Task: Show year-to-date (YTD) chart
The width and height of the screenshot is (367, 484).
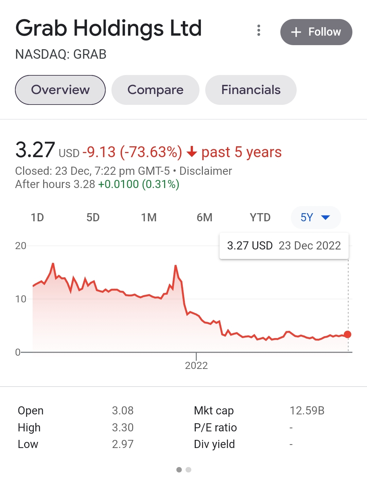Action: coord(260,218)
